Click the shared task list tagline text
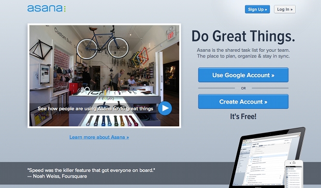This screenshot has height=188, width=321. tap(243, 53)
